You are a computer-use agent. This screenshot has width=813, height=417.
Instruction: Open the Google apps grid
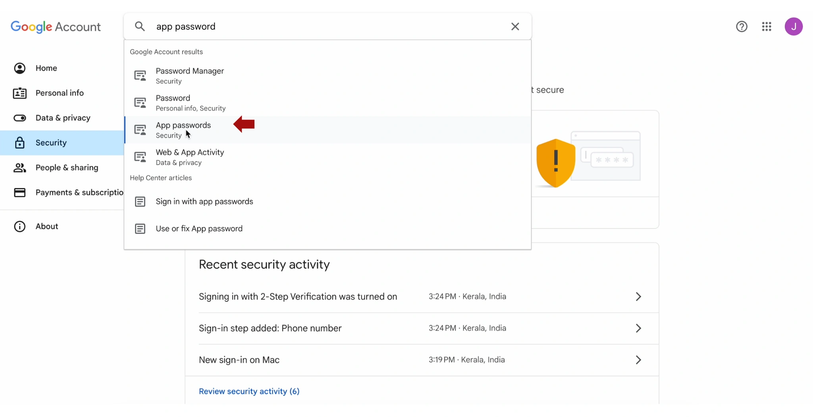tap(767, 27)
